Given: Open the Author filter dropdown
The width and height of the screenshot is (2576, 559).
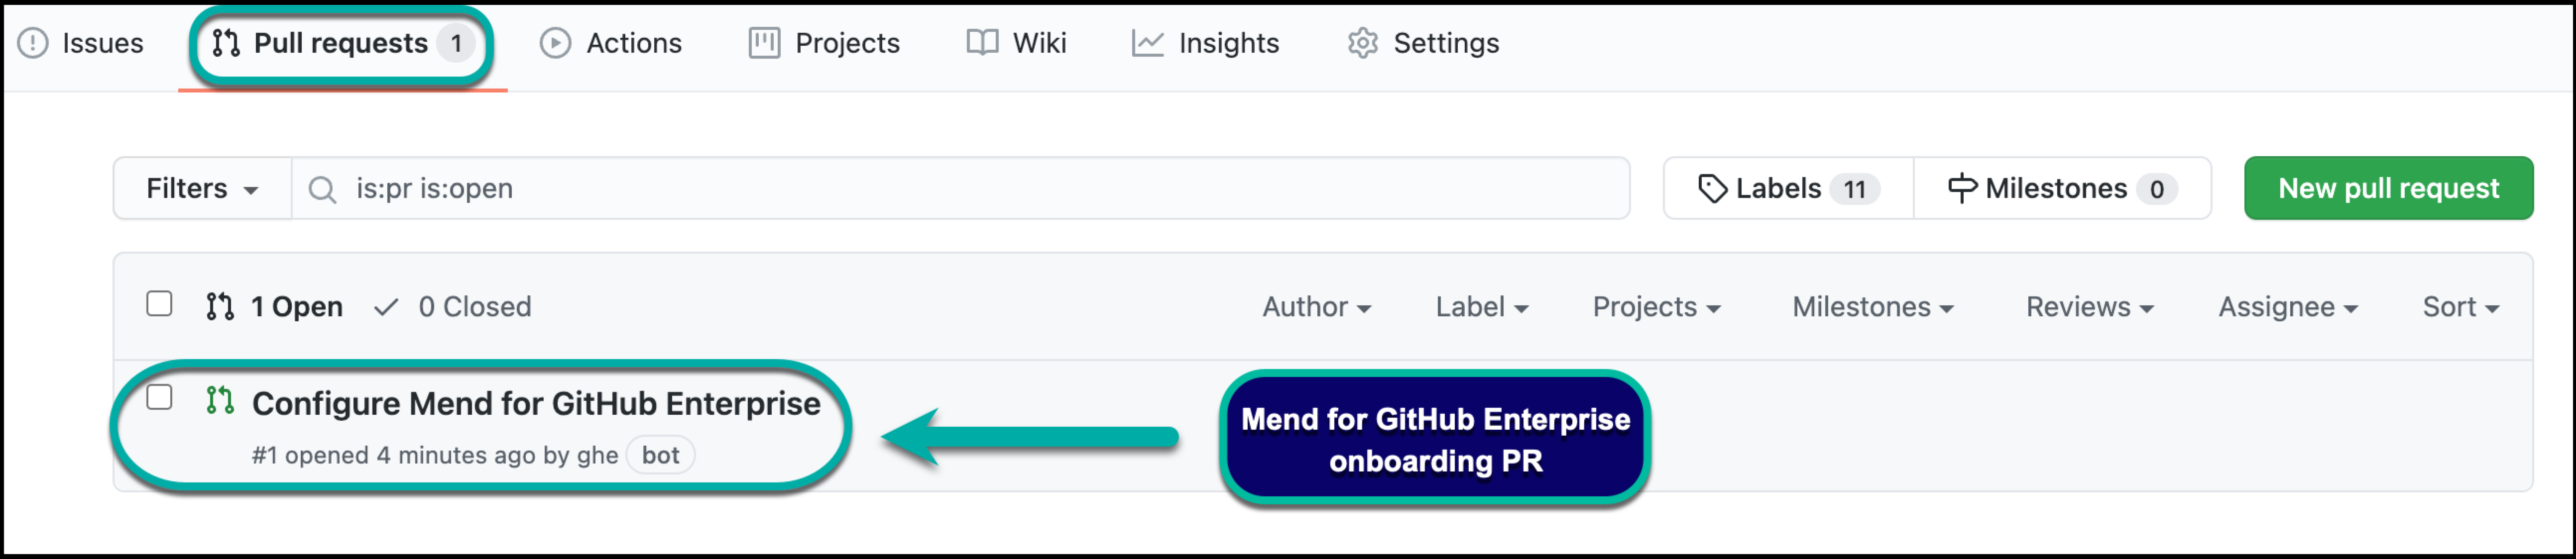Looking at the screenshot, I should (x=1316, y=306).
